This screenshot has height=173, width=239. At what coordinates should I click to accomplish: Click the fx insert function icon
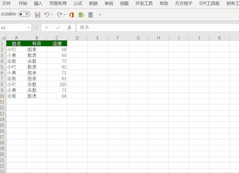[69, 28]
